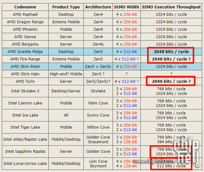Click the Willow Cove architecture cell

(98, 127)
